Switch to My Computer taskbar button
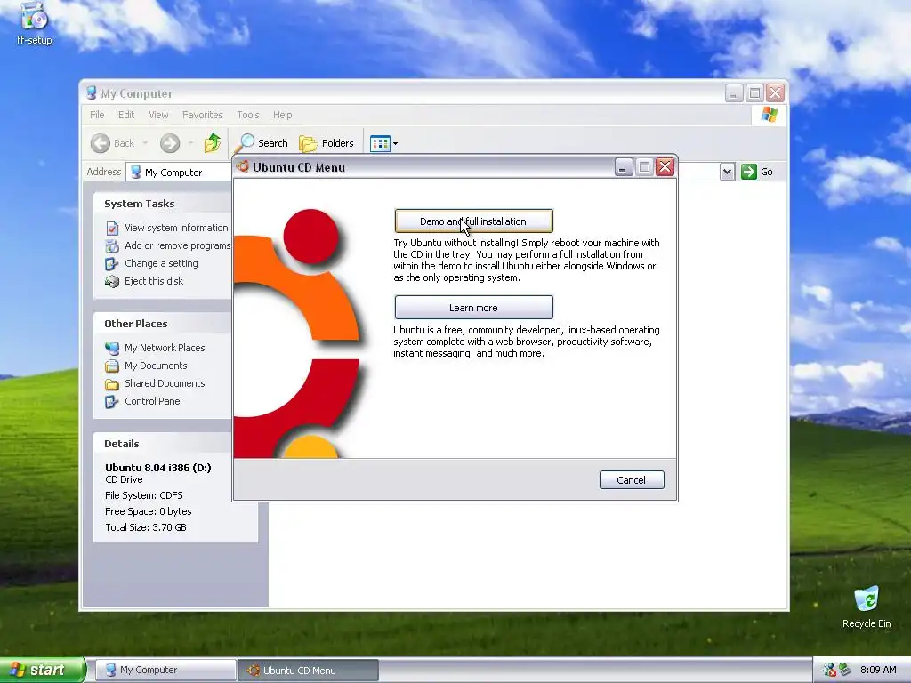 point(165,671)
